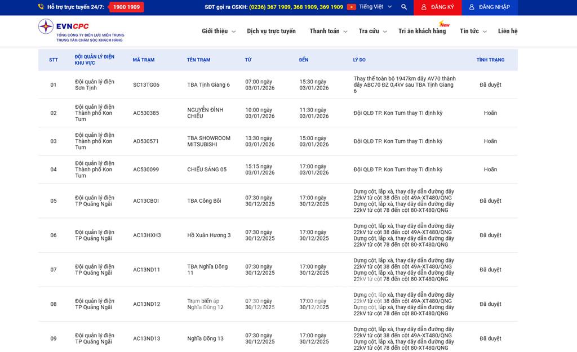Click the Vietnamese flag icon

tap(351, 7)
